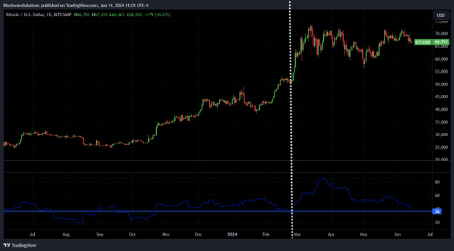Click the low value L66,463
Image resolution: width=454 pixels, height=251 pixels.
point(118,15)
